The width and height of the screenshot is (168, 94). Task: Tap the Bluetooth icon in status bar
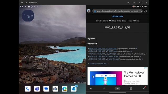pyautogui.click(x=136, y=7)
